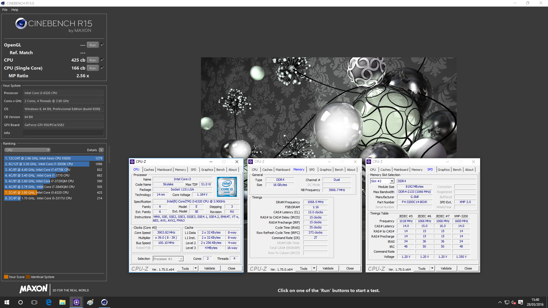
Task: Close the first CPU-Z window
Action: tap(237, 162)
